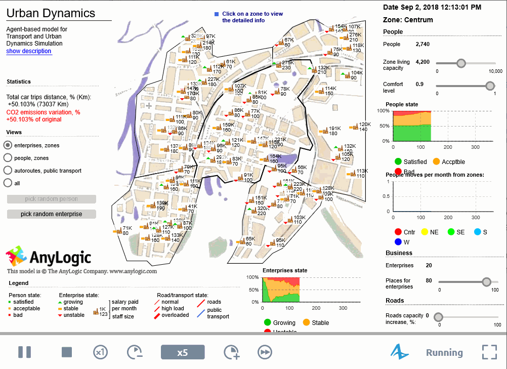Image resolution: width=507 pixels, height=369 pixels.
Task: Select the all view option
Action: (8, 183)
